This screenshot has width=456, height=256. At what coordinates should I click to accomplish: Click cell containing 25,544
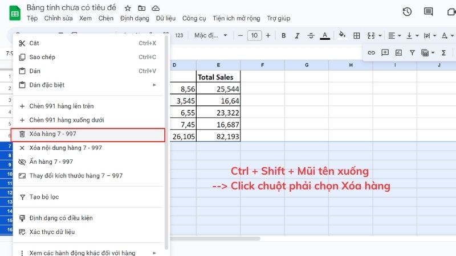218,89
